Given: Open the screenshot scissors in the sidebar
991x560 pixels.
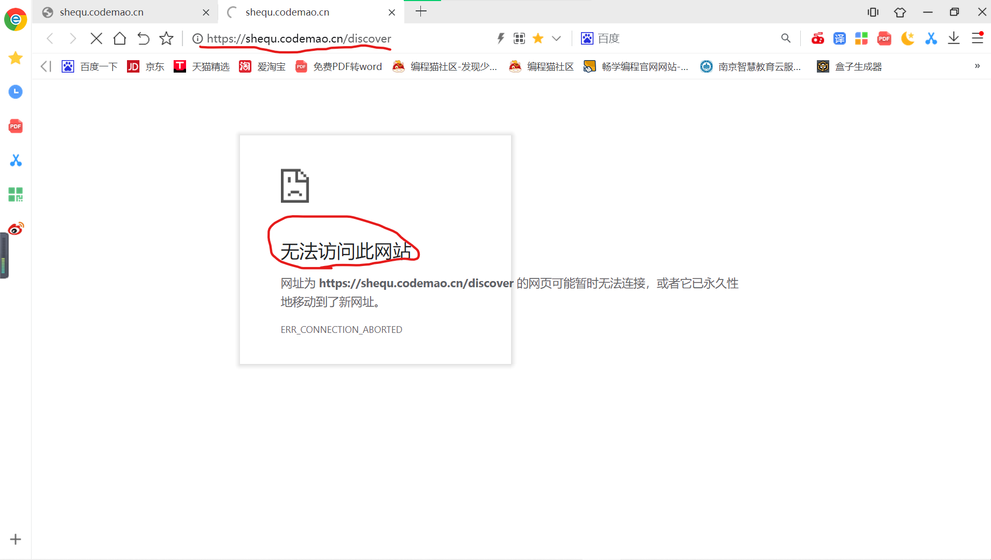Looking at the screenshot, I should point(16,160).
